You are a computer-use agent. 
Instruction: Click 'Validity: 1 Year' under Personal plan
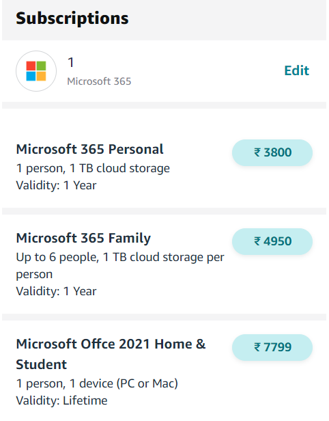coord(56,185)
